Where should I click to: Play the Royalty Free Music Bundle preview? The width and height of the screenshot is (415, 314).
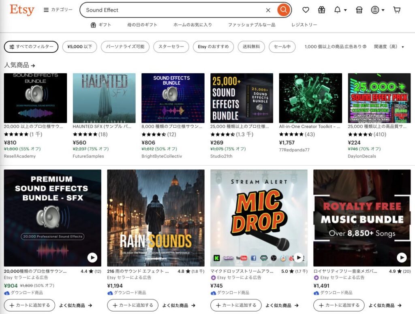point(402,257)
